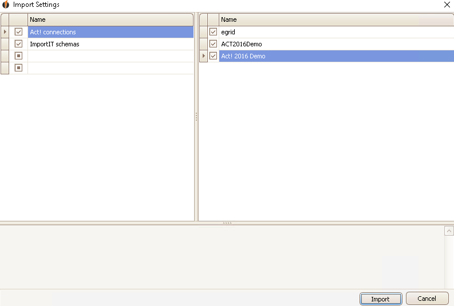Uncheck the ImportIT schemas checkbox
This screenshot has width=454, height=306.
pos(18,44)
